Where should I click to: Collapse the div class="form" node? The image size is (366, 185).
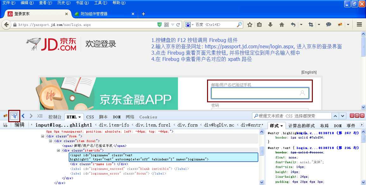click(42, 136)
